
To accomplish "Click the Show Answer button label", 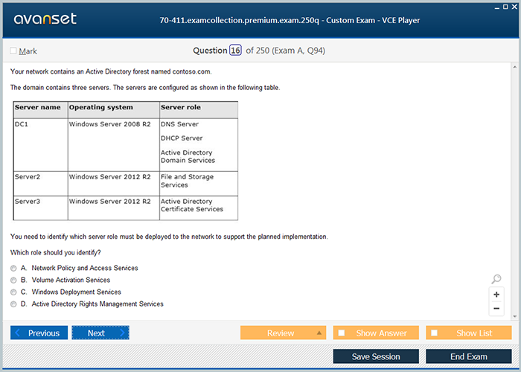I will point(381,333).
